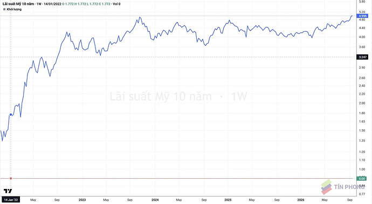Click the 2026 year label on time axis
Screen dimensions: 372x204
click(301, 200)
